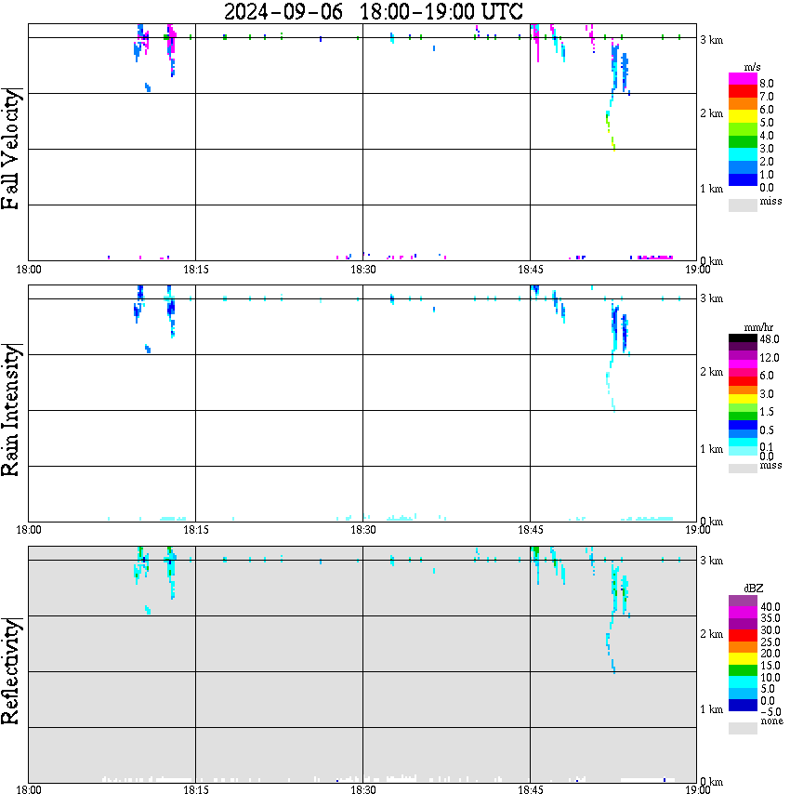Click the 18:45 tick under Reflectivity plot
Screen dimensions: 790x807
pos(531,790)
